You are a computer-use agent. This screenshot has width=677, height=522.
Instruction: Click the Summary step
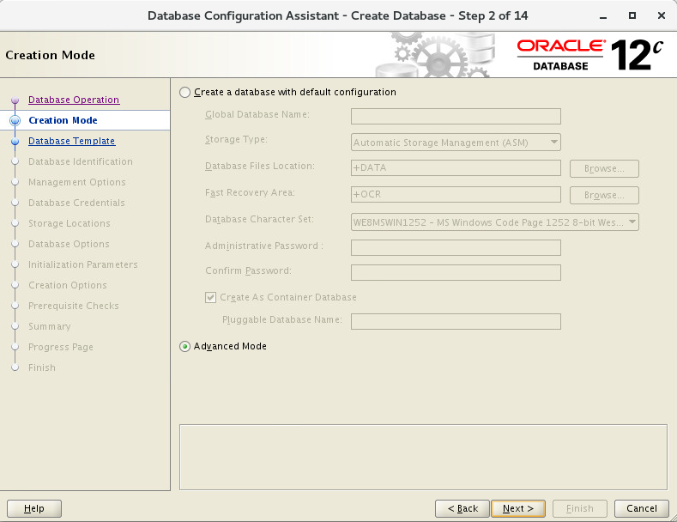[x=50, y=326]
